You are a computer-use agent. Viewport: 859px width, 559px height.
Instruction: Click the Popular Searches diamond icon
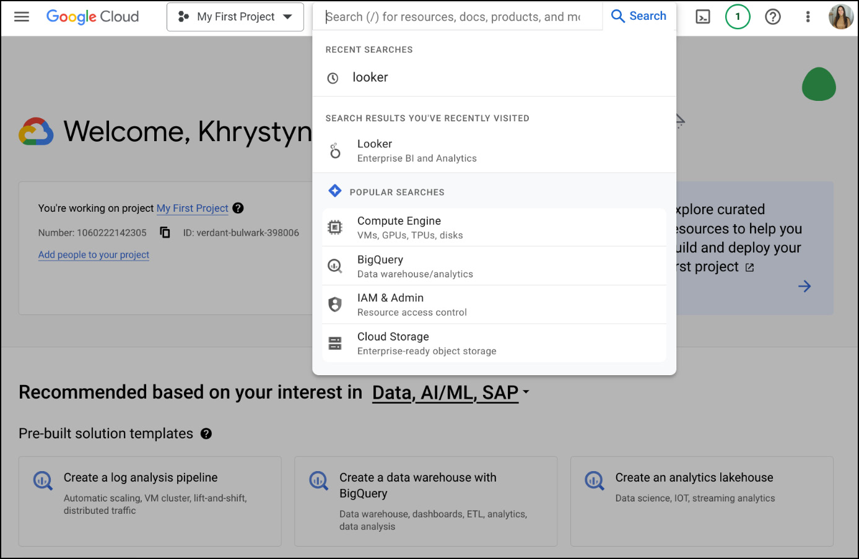[x=335, y=191]
